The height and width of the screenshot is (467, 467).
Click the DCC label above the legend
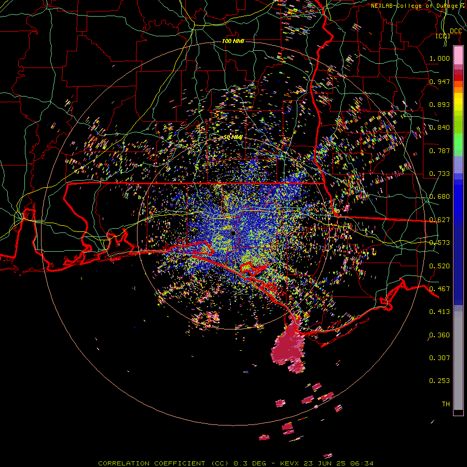tap(456, 31)
